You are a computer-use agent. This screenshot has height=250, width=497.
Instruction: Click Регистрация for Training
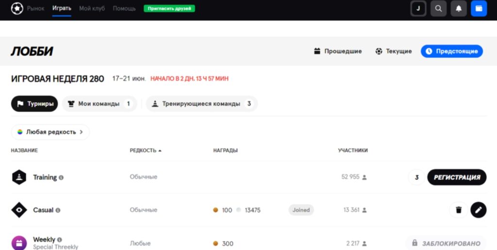tap(457, 178)
